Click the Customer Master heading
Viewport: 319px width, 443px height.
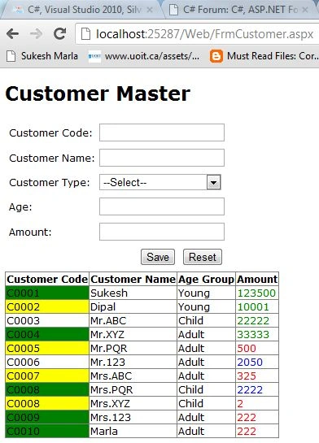[x=98, y=93]
